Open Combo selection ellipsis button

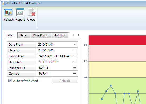[74, 73]
